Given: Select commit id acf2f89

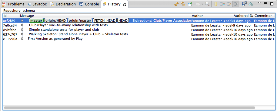Looking at the screenshot, I should 9,21.
